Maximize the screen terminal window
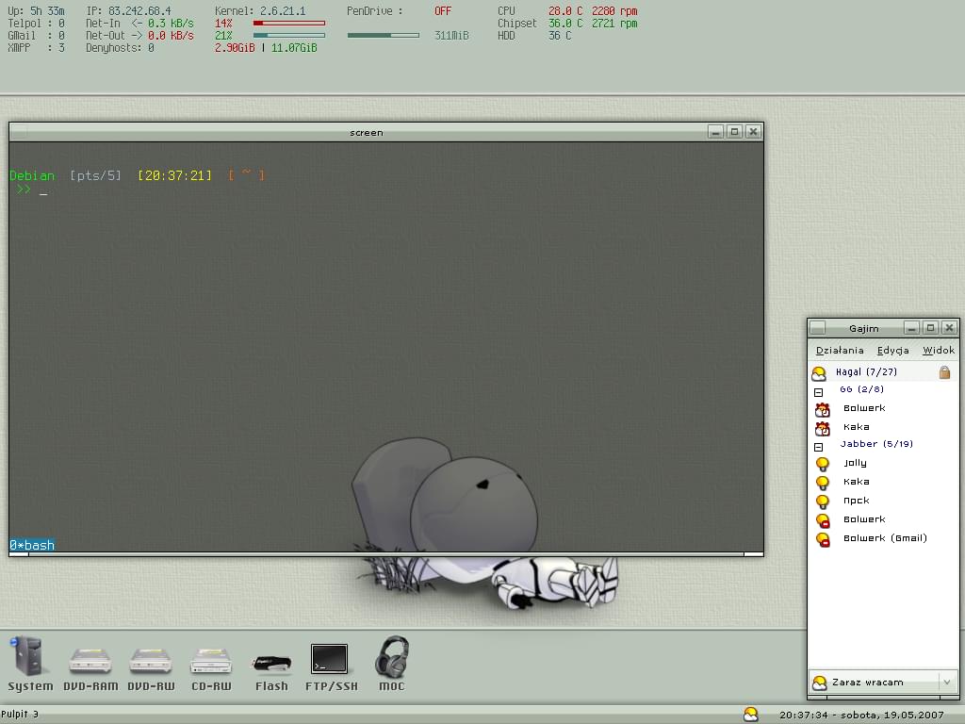 coord(734,132)
